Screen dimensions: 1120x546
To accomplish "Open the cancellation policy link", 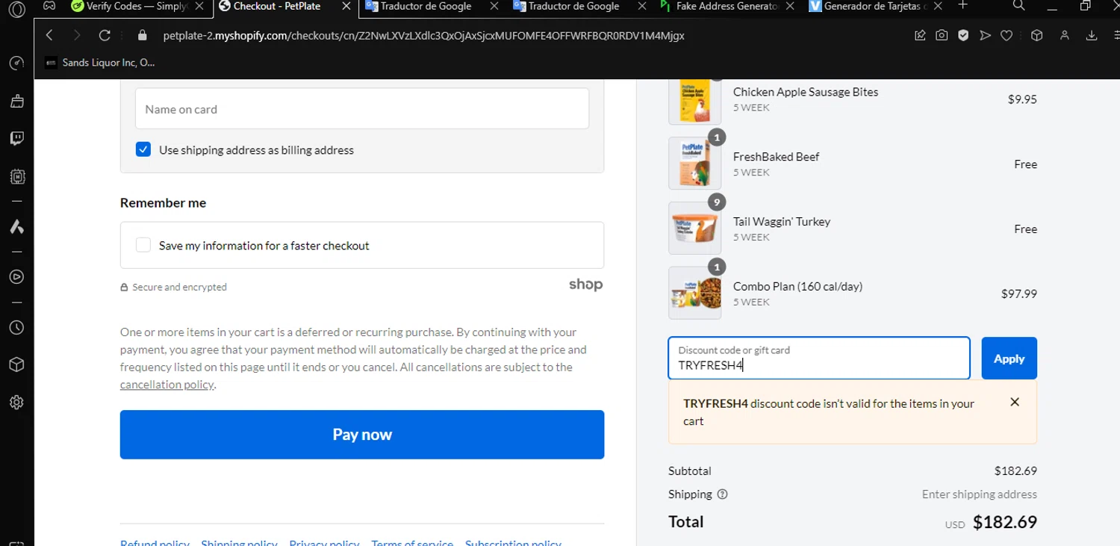I will pos(167,385).
